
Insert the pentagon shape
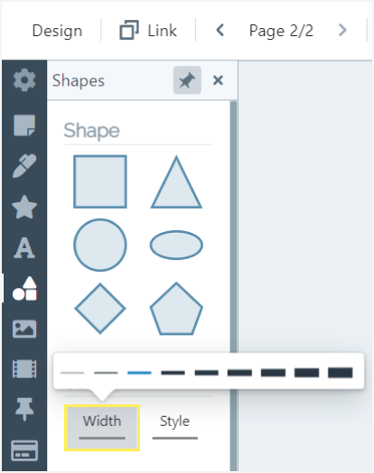[176, 309]
